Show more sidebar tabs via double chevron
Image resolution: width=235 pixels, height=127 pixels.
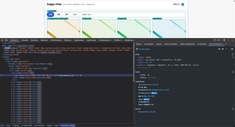(x=226, y=44)
